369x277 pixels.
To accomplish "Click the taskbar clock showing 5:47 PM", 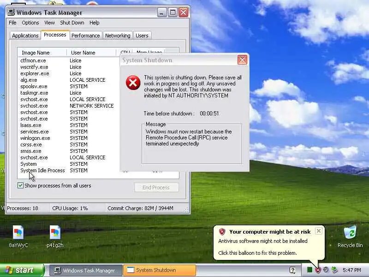I will [352, 270].
